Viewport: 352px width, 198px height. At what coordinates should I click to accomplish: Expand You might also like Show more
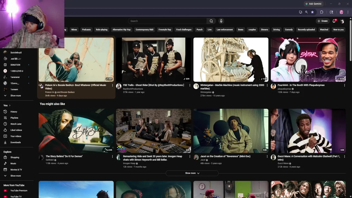point(192,173)
